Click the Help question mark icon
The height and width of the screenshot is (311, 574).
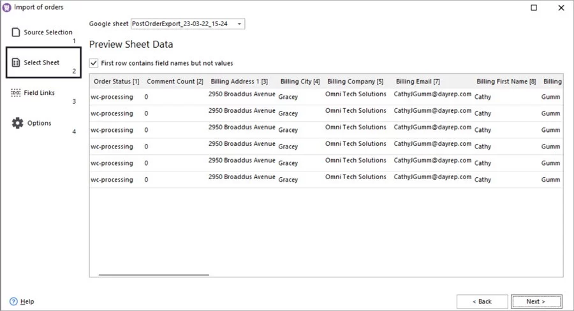click(x=13, y=301)
